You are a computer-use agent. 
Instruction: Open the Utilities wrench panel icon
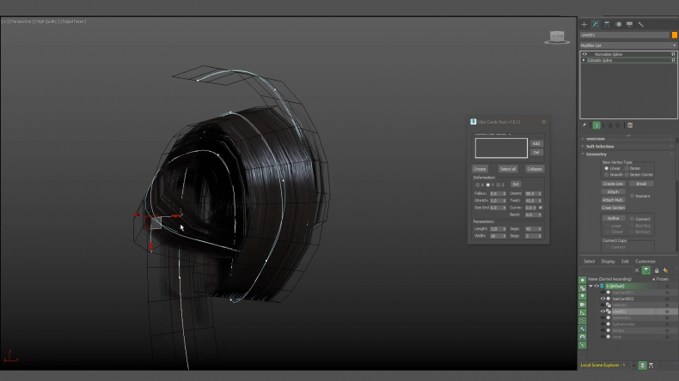point(641,24)
